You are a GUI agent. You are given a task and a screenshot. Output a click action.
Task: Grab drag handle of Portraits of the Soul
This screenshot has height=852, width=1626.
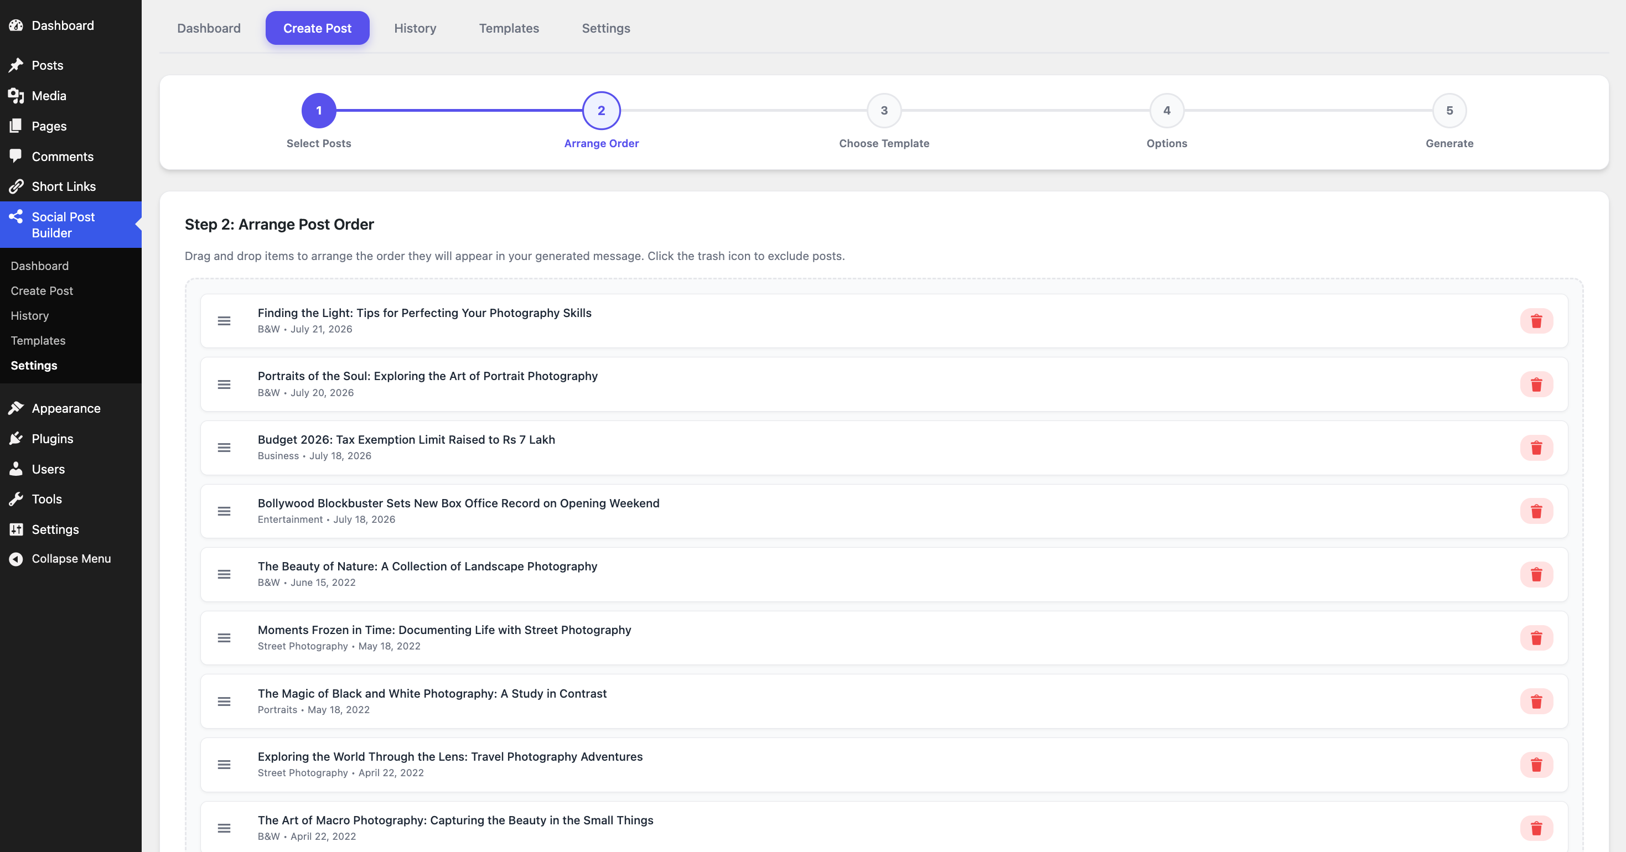(x=224, y=385)
